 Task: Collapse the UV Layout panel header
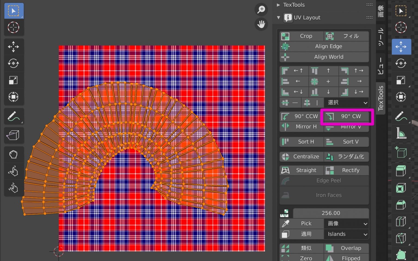(278, 17)
